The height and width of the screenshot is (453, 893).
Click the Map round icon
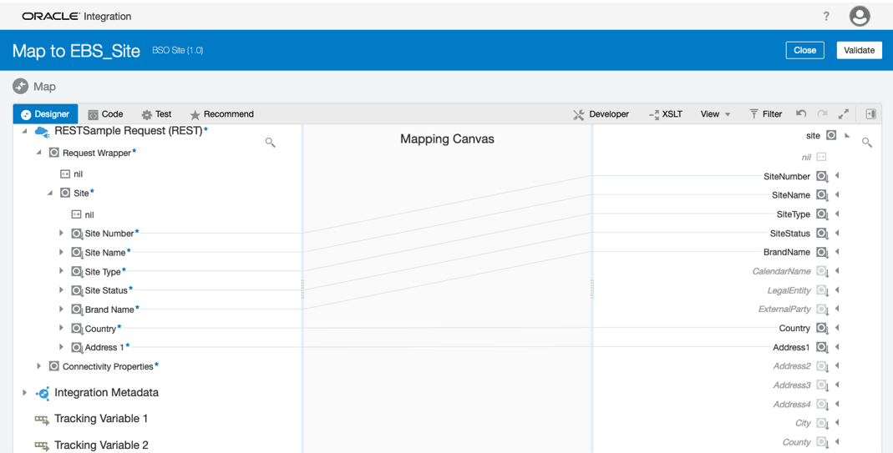[21, 87]
